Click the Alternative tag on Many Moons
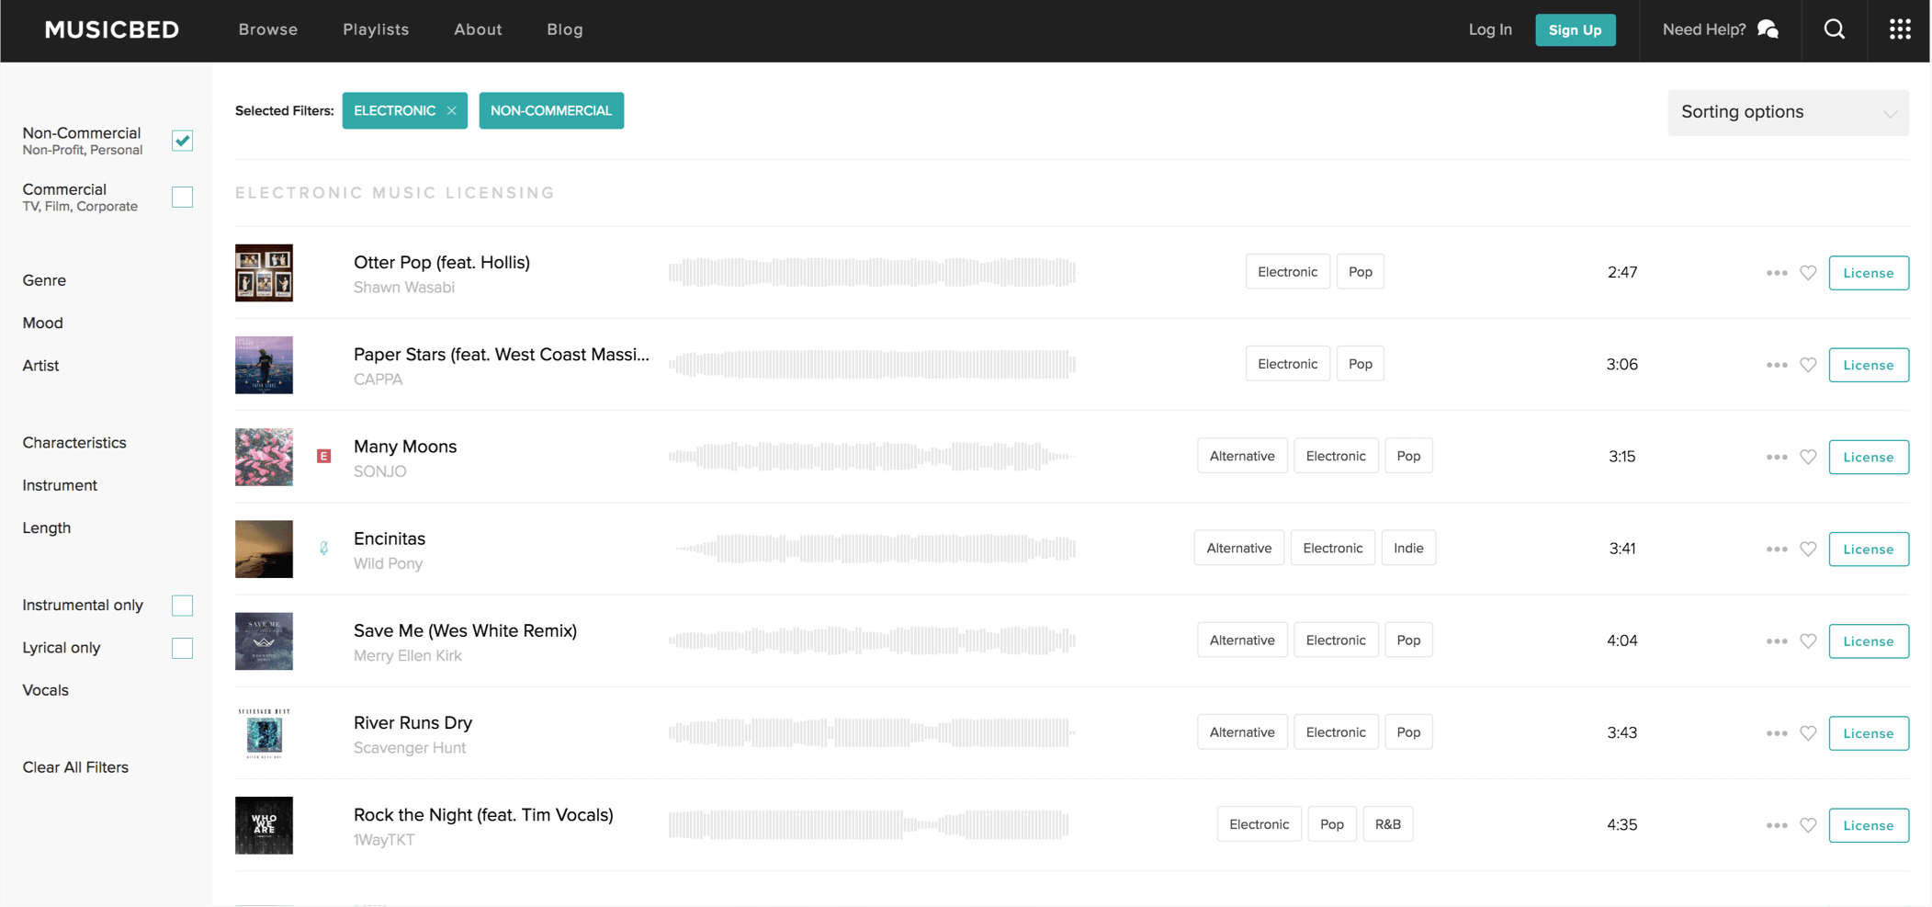 (x=1242, y=456)
